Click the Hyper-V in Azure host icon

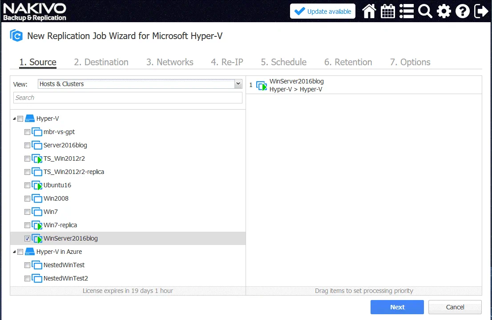click(30, 252)
